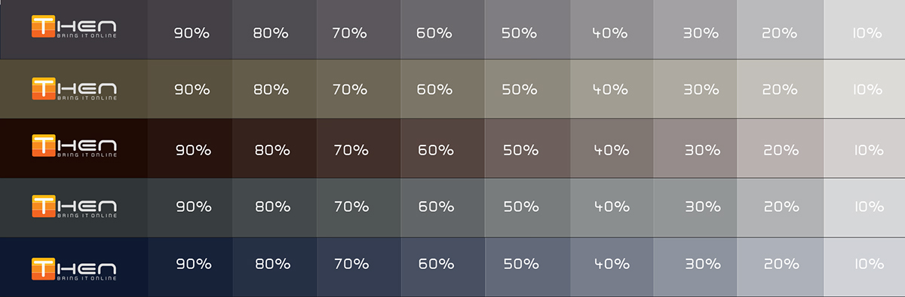
Task: Click the Then logo on the slate green row
Action: (74, 205)
